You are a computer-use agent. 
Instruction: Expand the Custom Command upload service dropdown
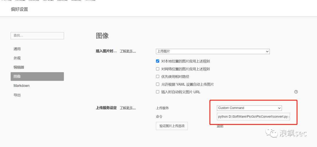coord(249,108)
